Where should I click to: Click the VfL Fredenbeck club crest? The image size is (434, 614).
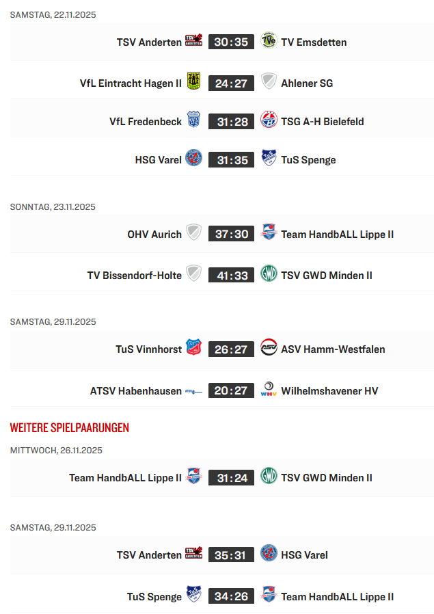pos(194,120)
